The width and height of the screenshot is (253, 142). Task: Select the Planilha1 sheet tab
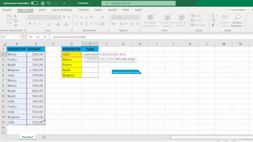28,137
